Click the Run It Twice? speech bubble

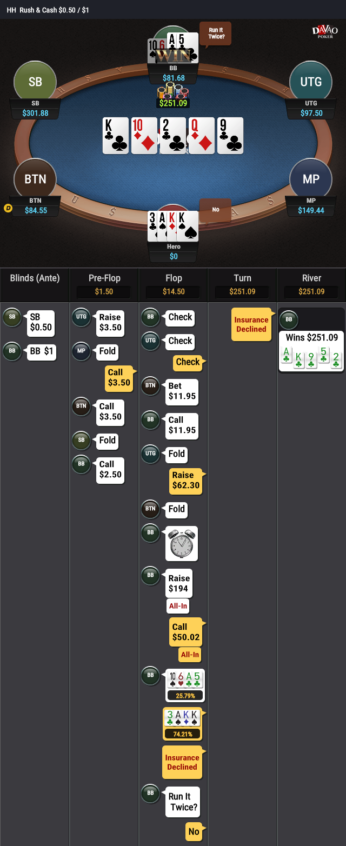click(x=215, y=34)
